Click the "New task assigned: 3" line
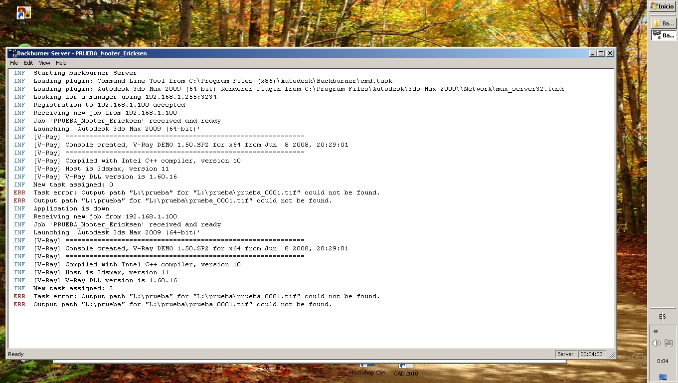The image size is (678, 383). [x=73, y=288]
